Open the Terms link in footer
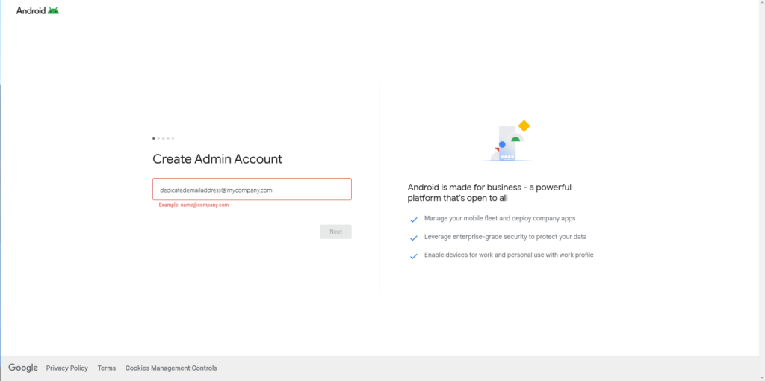This screenshot has width=765, height=381. pos(106,368)
